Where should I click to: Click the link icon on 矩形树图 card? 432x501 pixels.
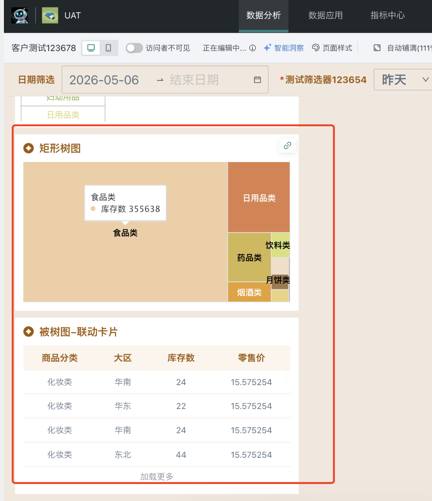(287, 146)
